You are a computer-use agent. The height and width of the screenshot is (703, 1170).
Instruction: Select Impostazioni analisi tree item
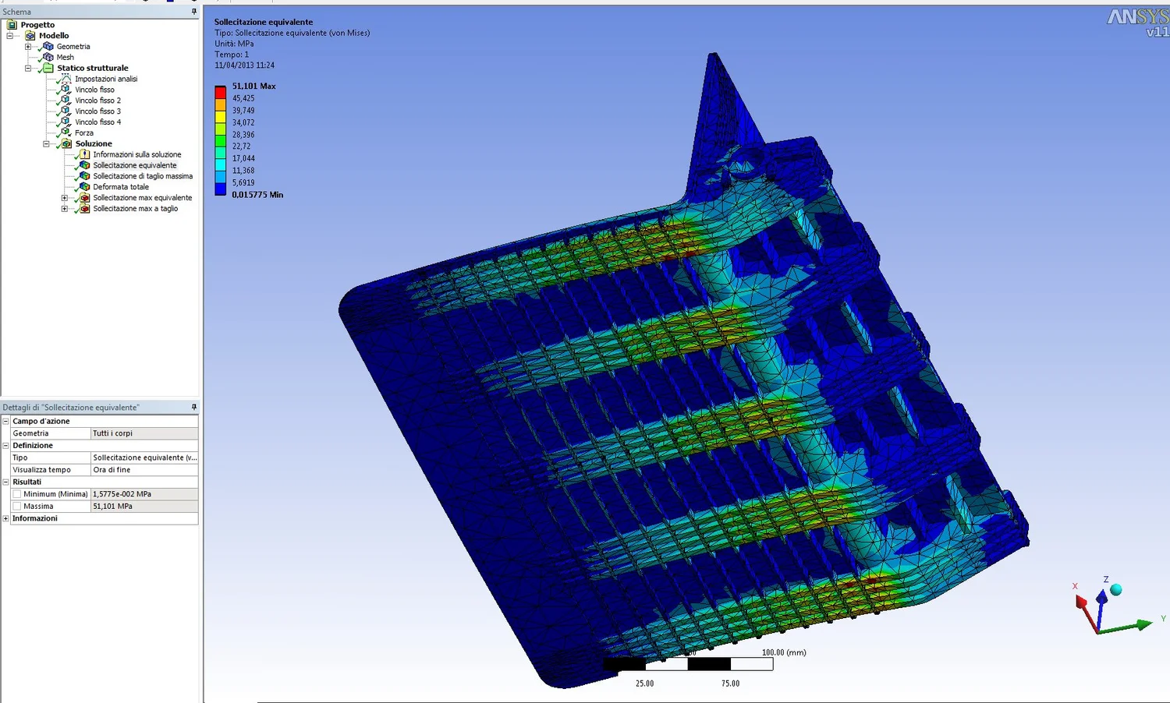[106, 79]
